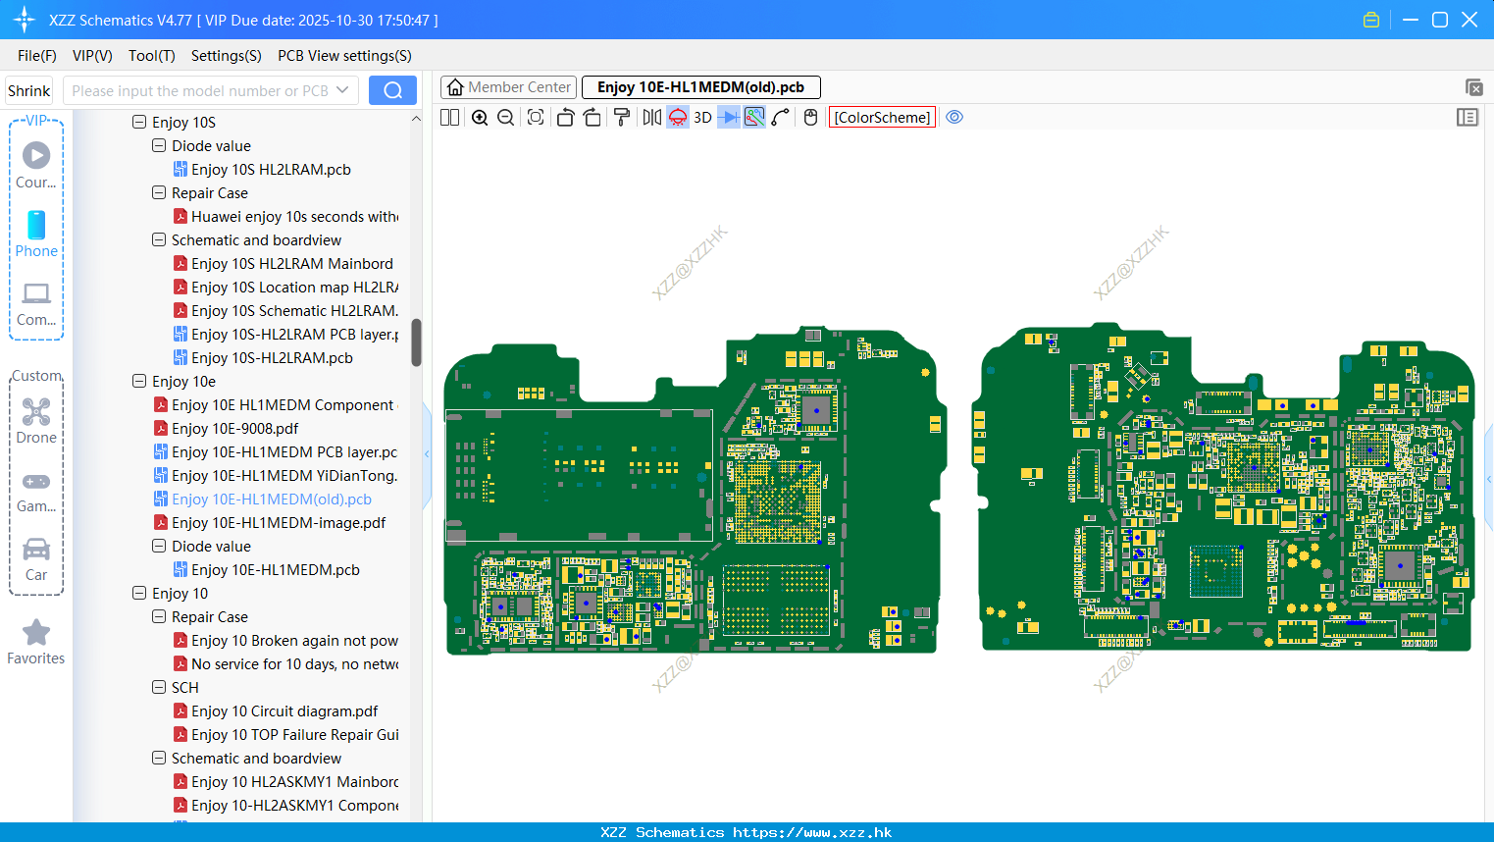Switch to 3D view mode
1494x842 pixels.
(702, 117)
